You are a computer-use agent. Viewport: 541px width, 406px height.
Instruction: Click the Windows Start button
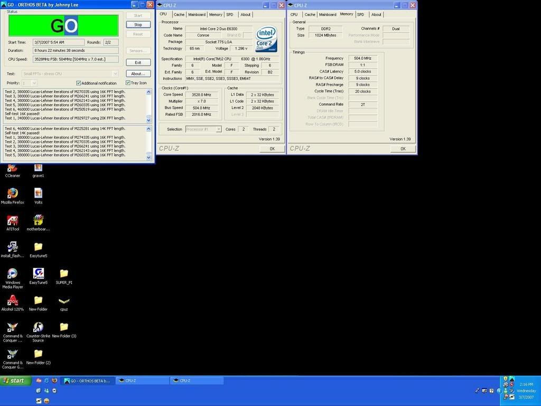[14, 381]
